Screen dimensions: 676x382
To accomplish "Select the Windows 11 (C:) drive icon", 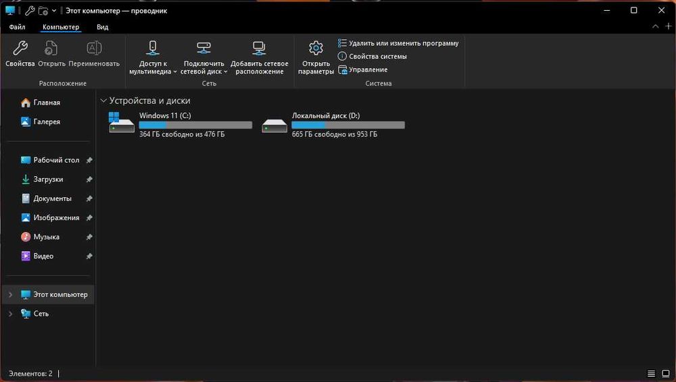I will pos(122,123).
